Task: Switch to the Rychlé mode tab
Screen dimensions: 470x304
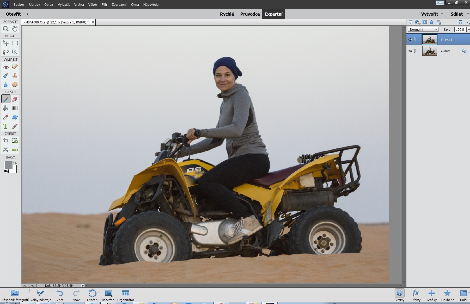Action: [x=227, y=14]
